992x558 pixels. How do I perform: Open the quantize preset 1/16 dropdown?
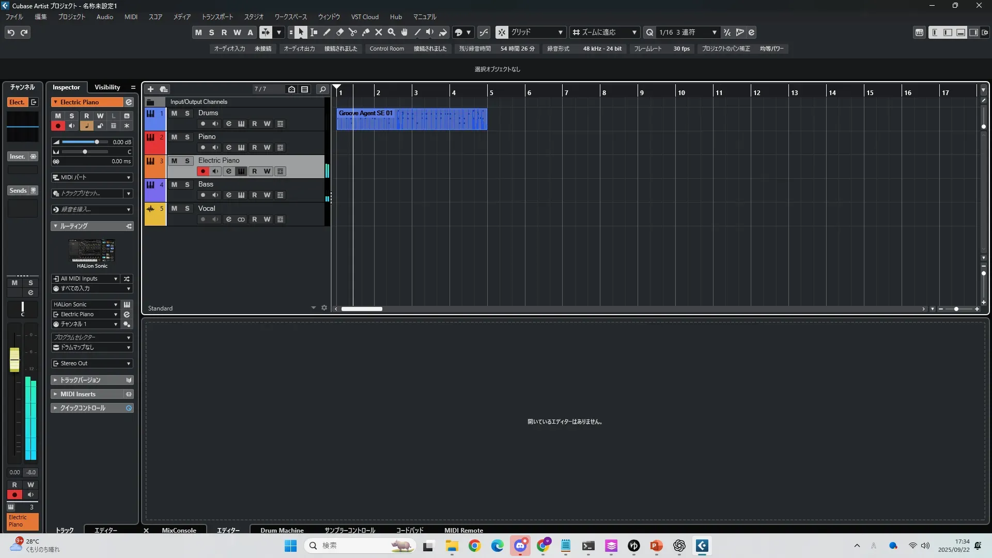714,33
